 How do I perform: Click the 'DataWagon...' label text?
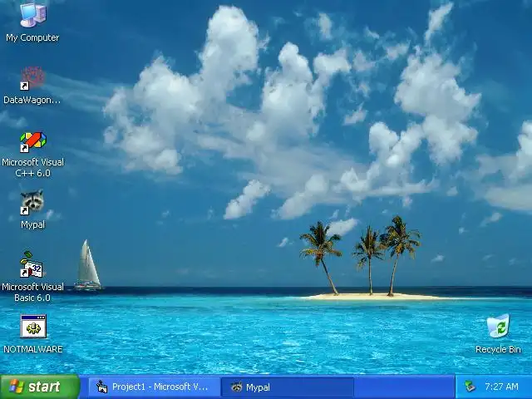[x=32, y=100]
